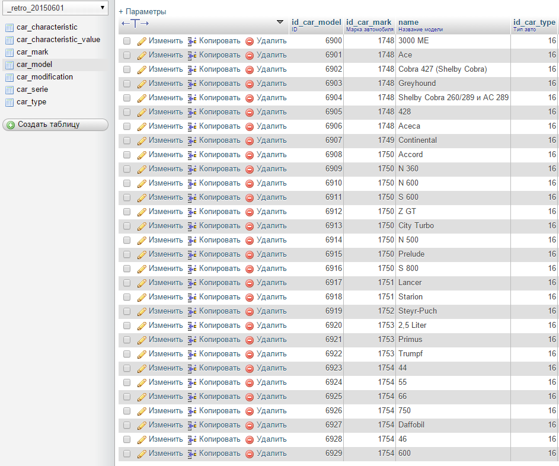Click the pencil edit icon for row 6928
The width and height of the screenshot is (559, 466).
(x=142, y=439)
